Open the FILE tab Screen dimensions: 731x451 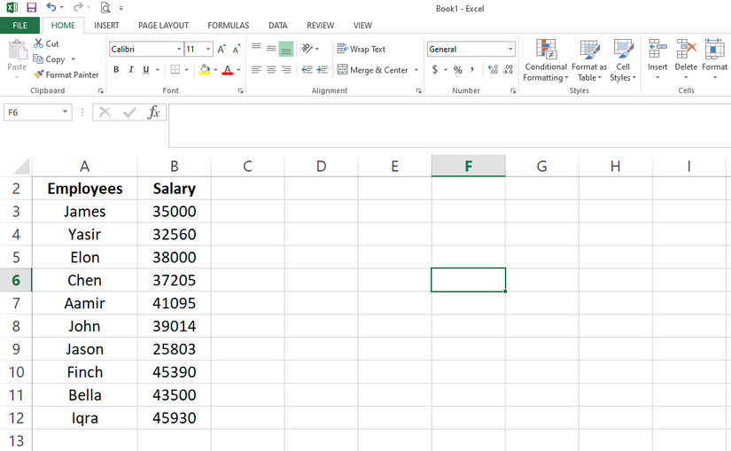pos(19,25)
